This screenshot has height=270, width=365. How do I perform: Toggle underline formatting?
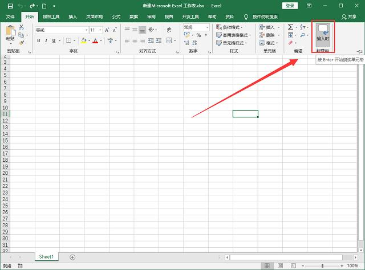click(x=54, y=40)
